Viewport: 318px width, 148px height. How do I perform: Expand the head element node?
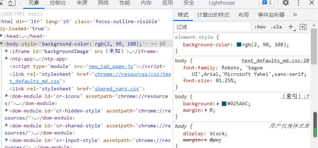click(x=2, y=36)
